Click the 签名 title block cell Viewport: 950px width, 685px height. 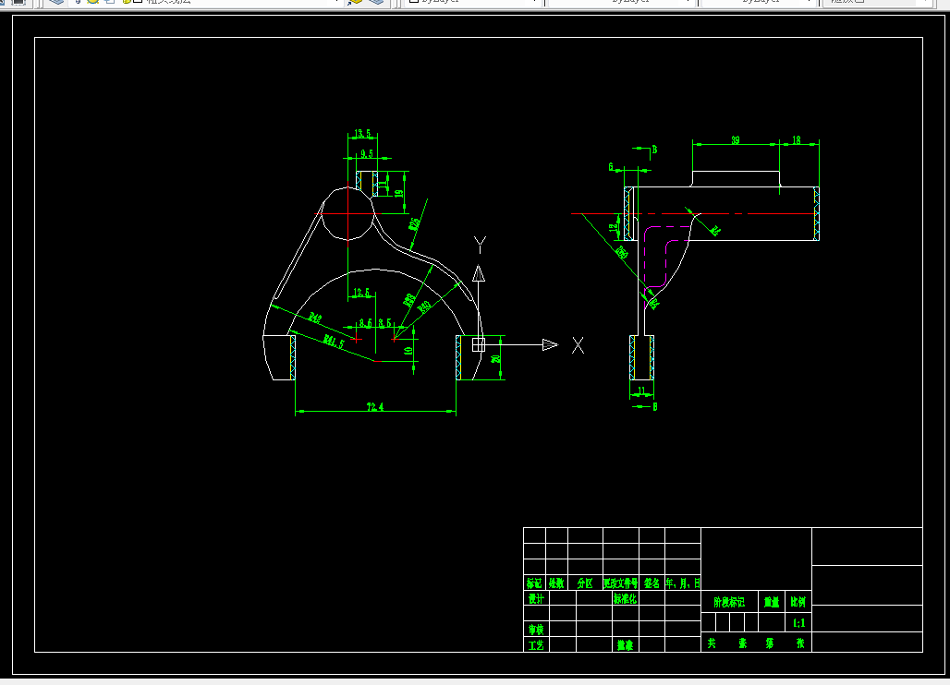click(652, 583)
